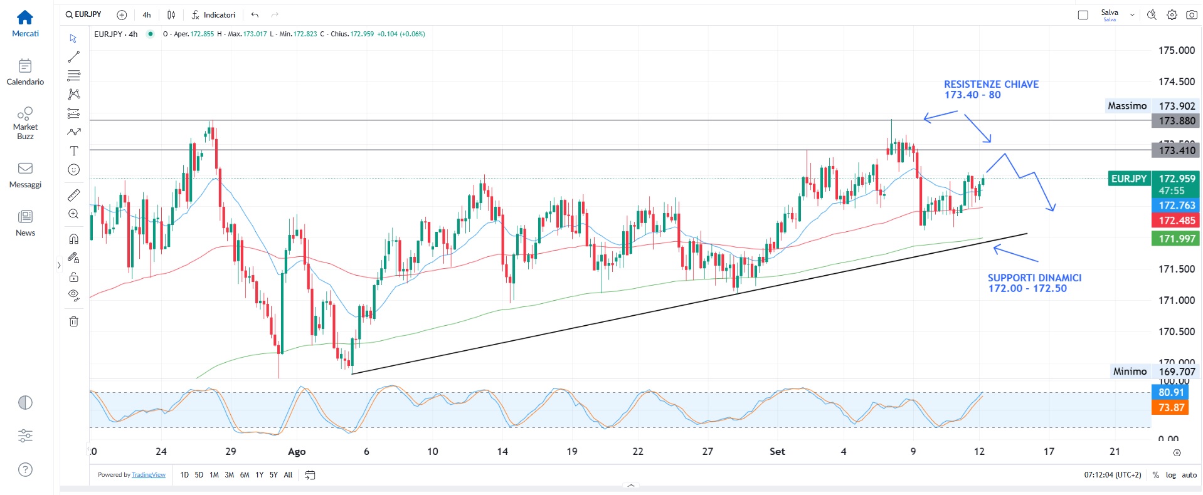1203x495 pixels.
Task: Open the 4h interval dropdown
Action: (147, 15)
